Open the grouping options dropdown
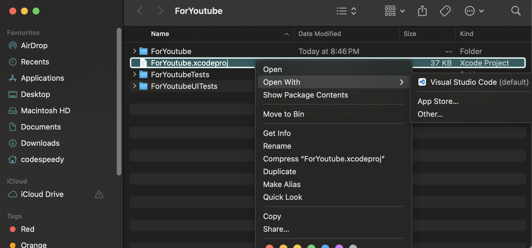532x248 pixels. (x=394, y=11)
